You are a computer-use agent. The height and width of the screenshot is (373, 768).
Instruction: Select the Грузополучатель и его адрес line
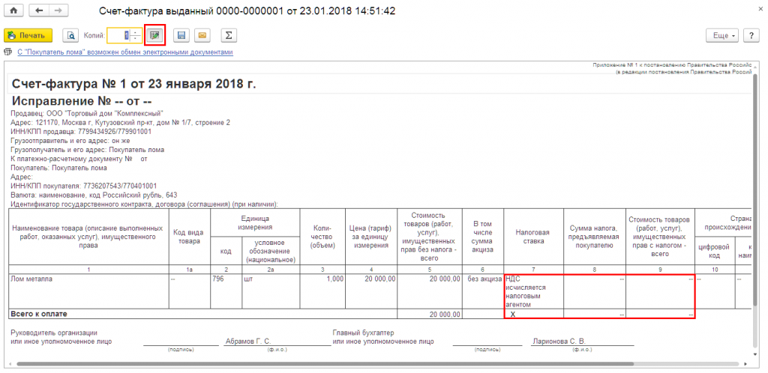[x=87, y=150]
